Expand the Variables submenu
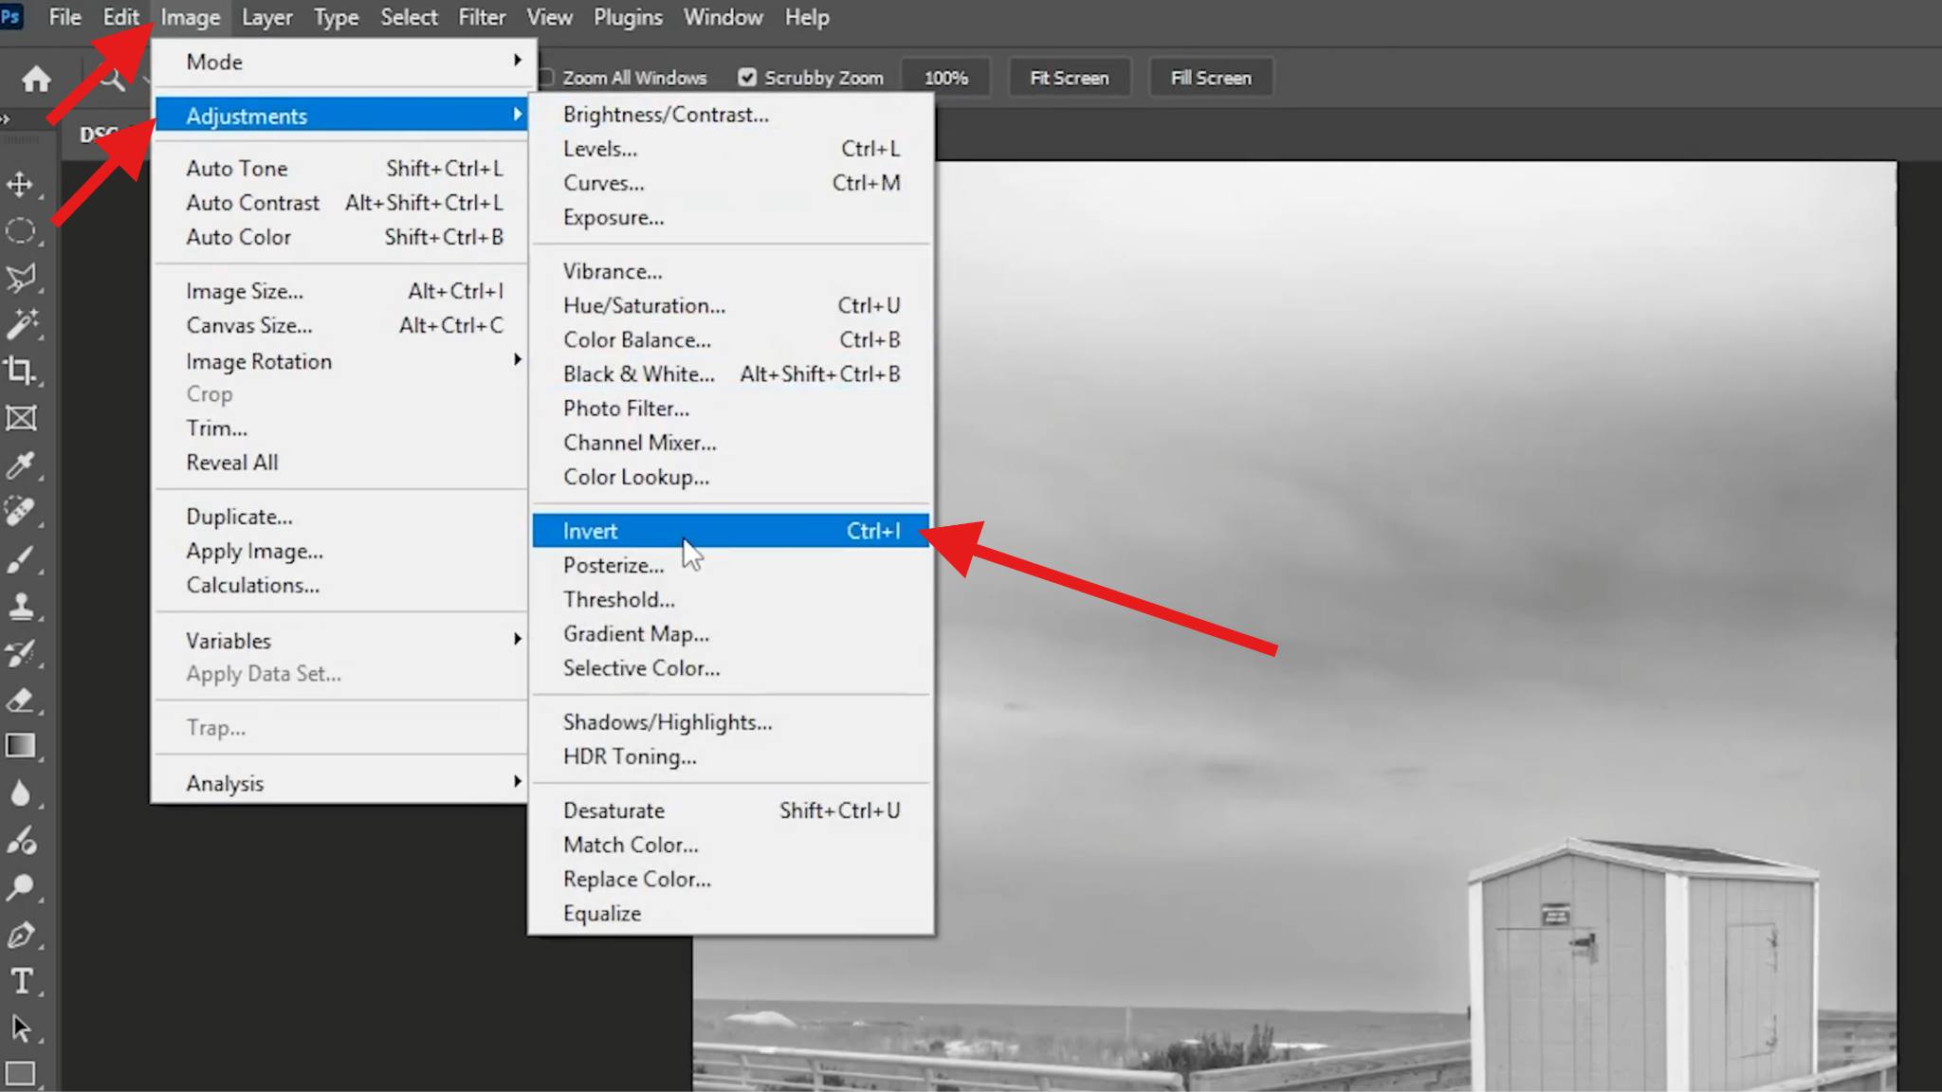 click(x=341, y=641)
